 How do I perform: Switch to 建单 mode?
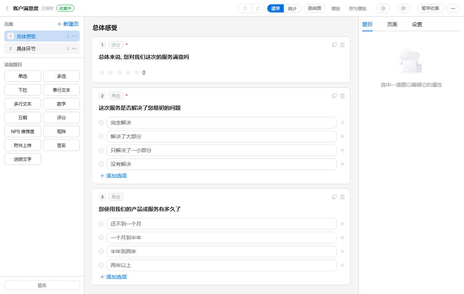276,8
